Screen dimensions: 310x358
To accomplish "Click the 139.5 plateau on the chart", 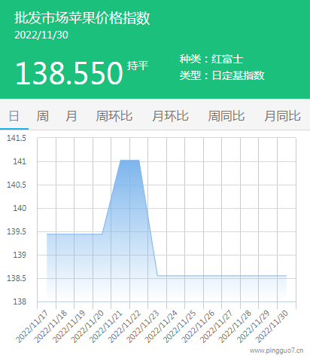I will point(74,234).
